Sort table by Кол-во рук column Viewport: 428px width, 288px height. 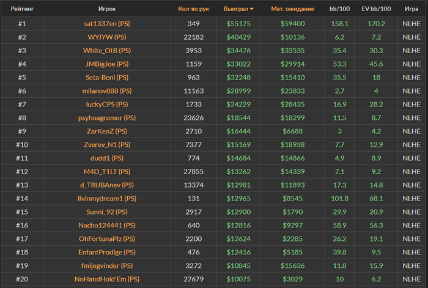click(194, 9)
